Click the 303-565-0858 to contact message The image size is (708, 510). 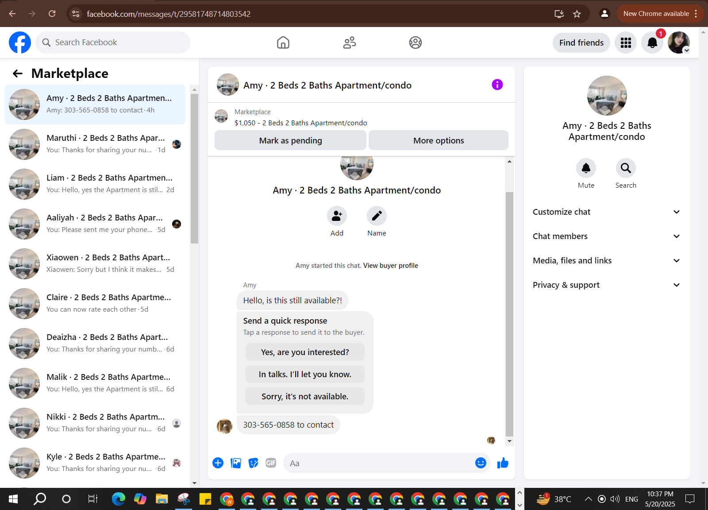click(x=288, y=425)
